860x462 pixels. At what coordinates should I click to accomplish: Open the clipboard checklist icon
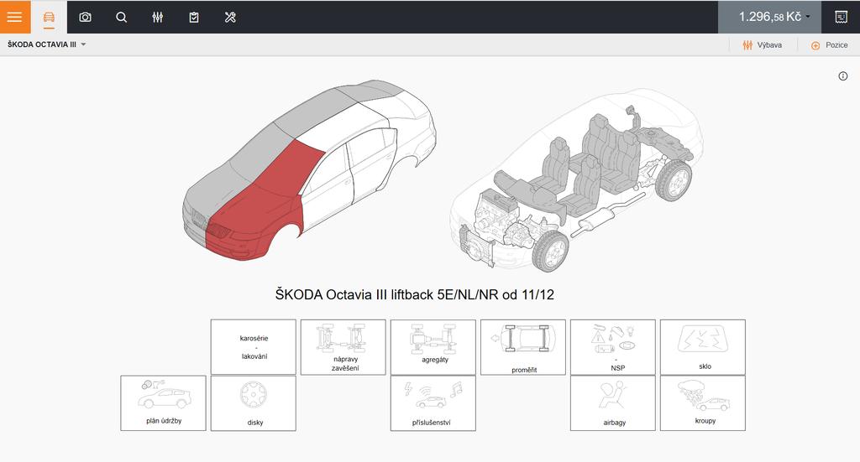click(194, 17)
